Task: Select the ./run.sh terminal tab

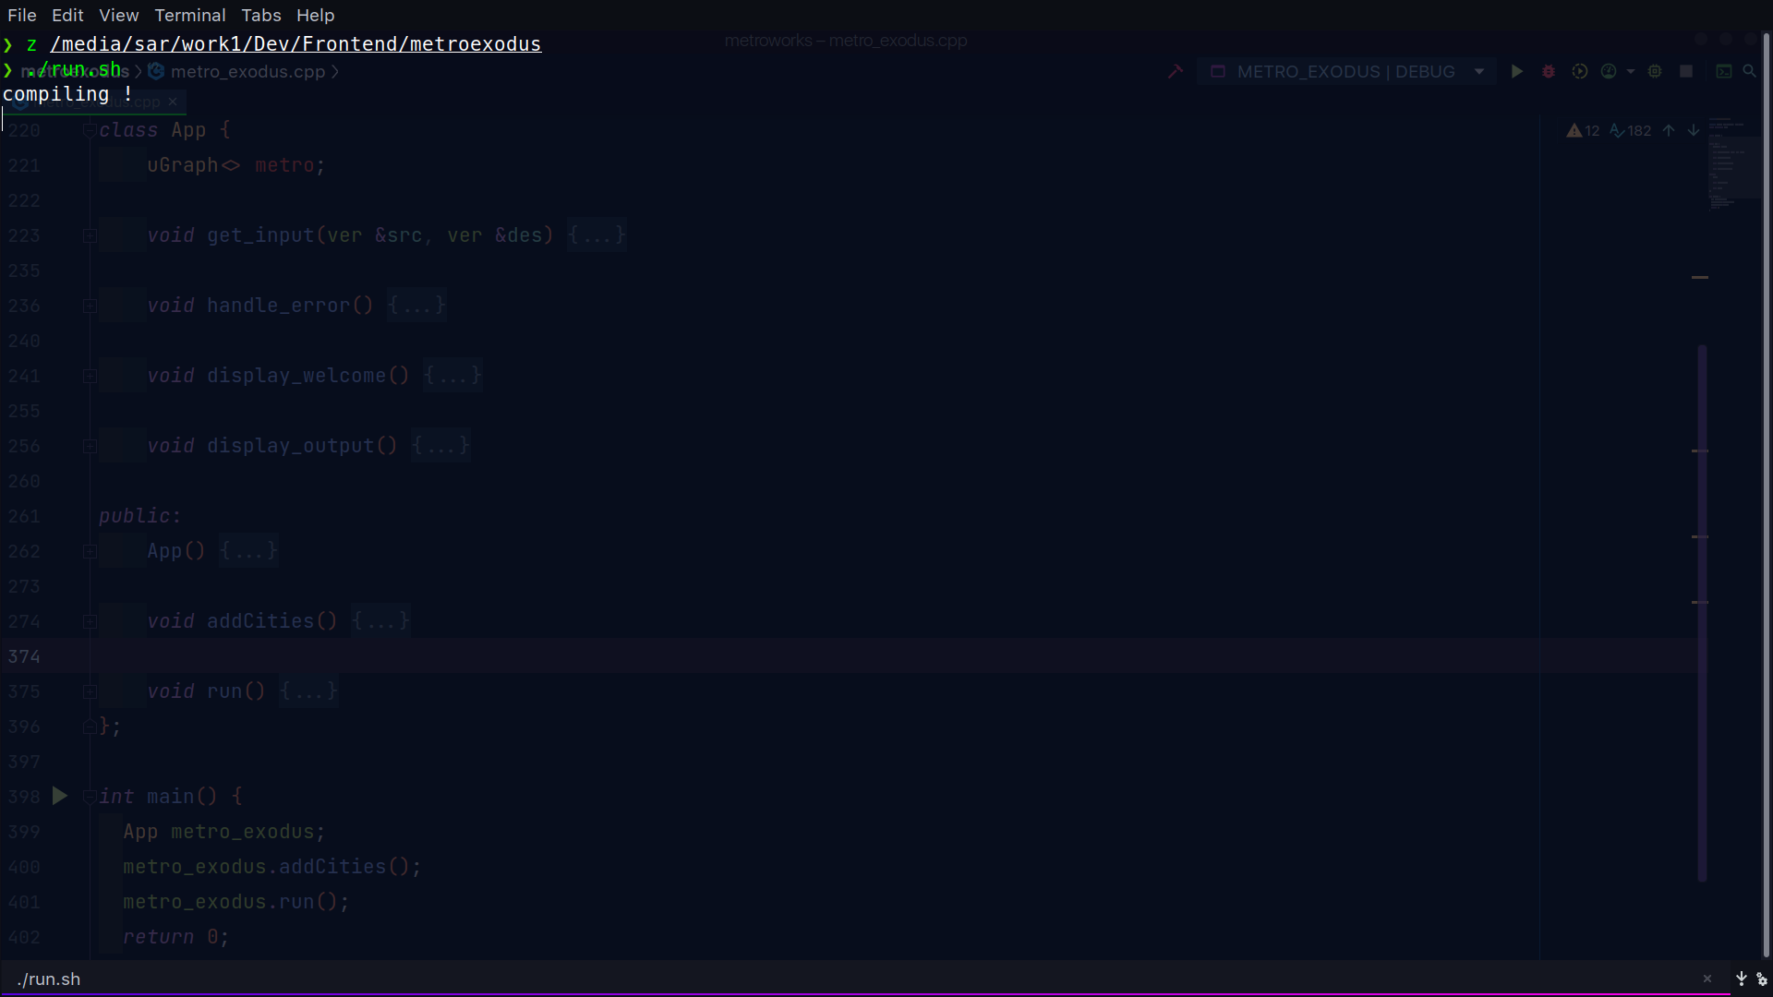Action: [50, 979]
